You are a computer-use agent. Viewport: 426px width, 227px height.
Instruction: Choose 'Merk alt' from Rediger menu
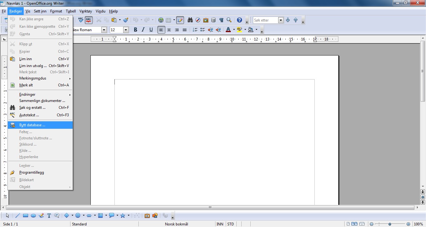pyautogui.click(x=40, y=85)
